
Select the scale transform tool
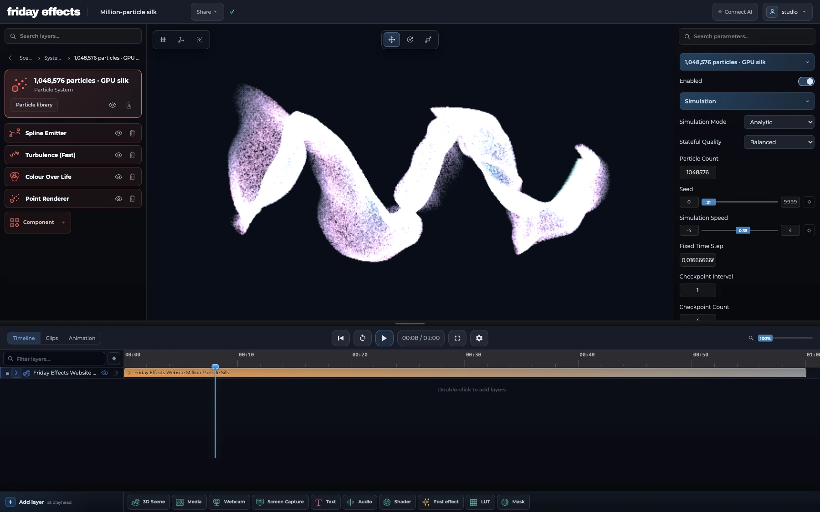(x=428, y=40)
